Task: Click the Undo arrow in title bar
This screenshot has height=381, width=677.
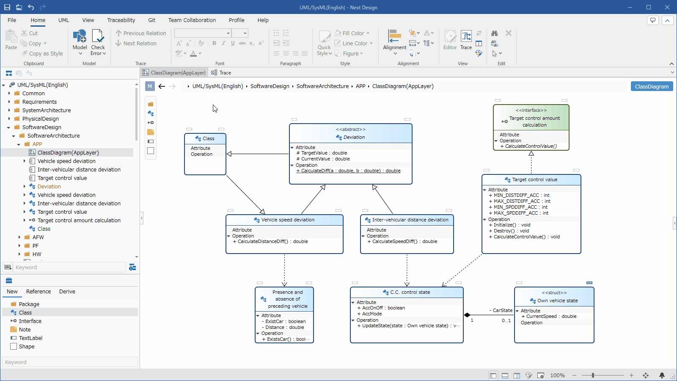Action: click(x=31, y=7)
